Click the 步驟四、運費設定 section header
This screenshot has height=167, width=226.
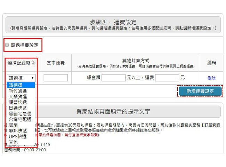click(x=113, y=22)
